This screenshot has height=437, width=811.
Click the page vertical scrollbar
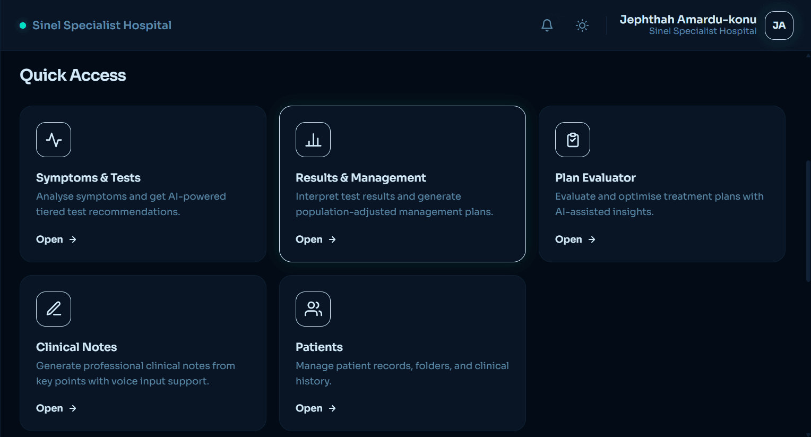tap(808, 220)
